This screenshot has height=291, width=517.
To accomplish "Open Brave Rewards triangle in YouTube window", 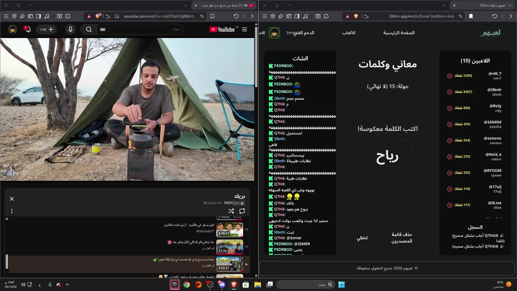I will pos(89,16).
